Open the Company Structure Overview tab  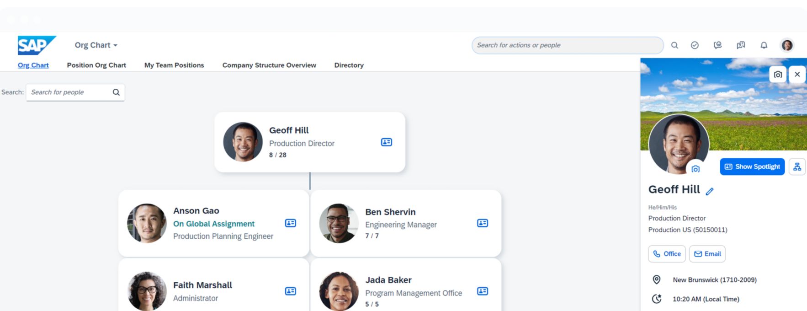(x=269, y=65)
